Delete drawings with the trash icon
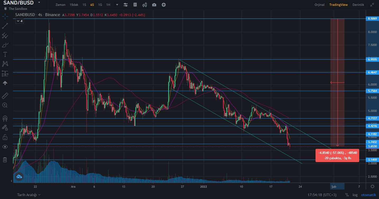The image size is (379, 199). 5,160
